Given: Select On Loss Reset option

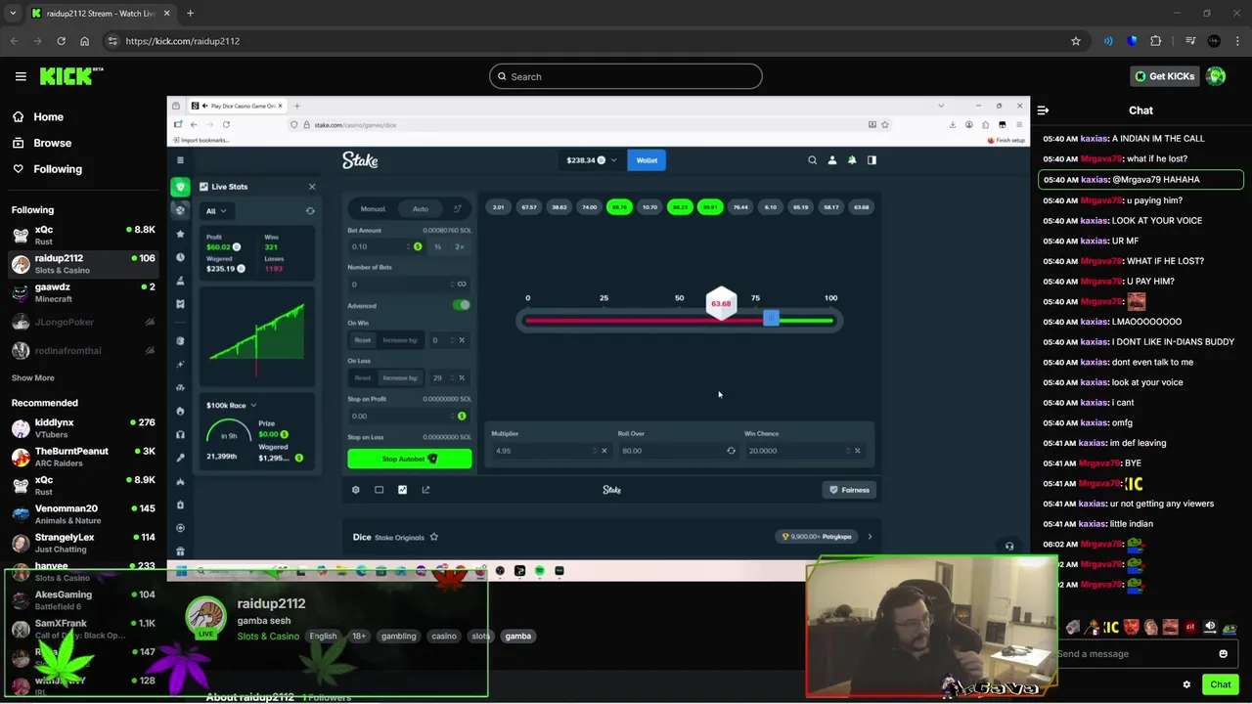Looking at the screenshot, I should coord(363,377).
